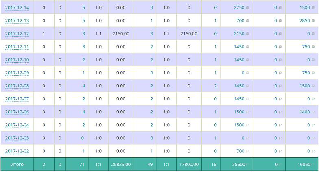The height and width of the screenshot is (172, 319).
Task: Click the number 4 in 2017-12-08 row
Action: [83, 86]
